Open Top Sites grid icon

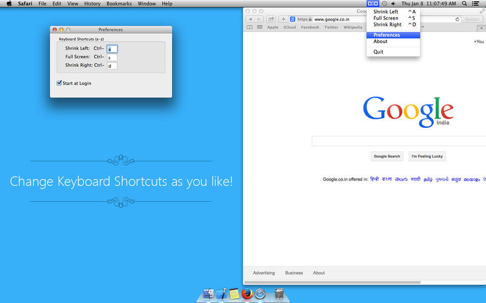click(x=260, y=27)
